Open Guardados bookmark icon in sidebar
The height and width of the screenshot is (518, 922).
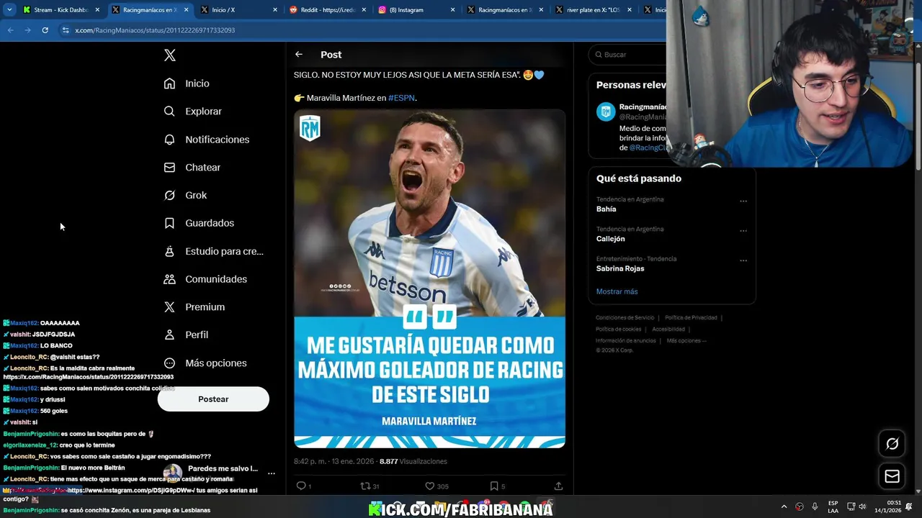point(169,223)
